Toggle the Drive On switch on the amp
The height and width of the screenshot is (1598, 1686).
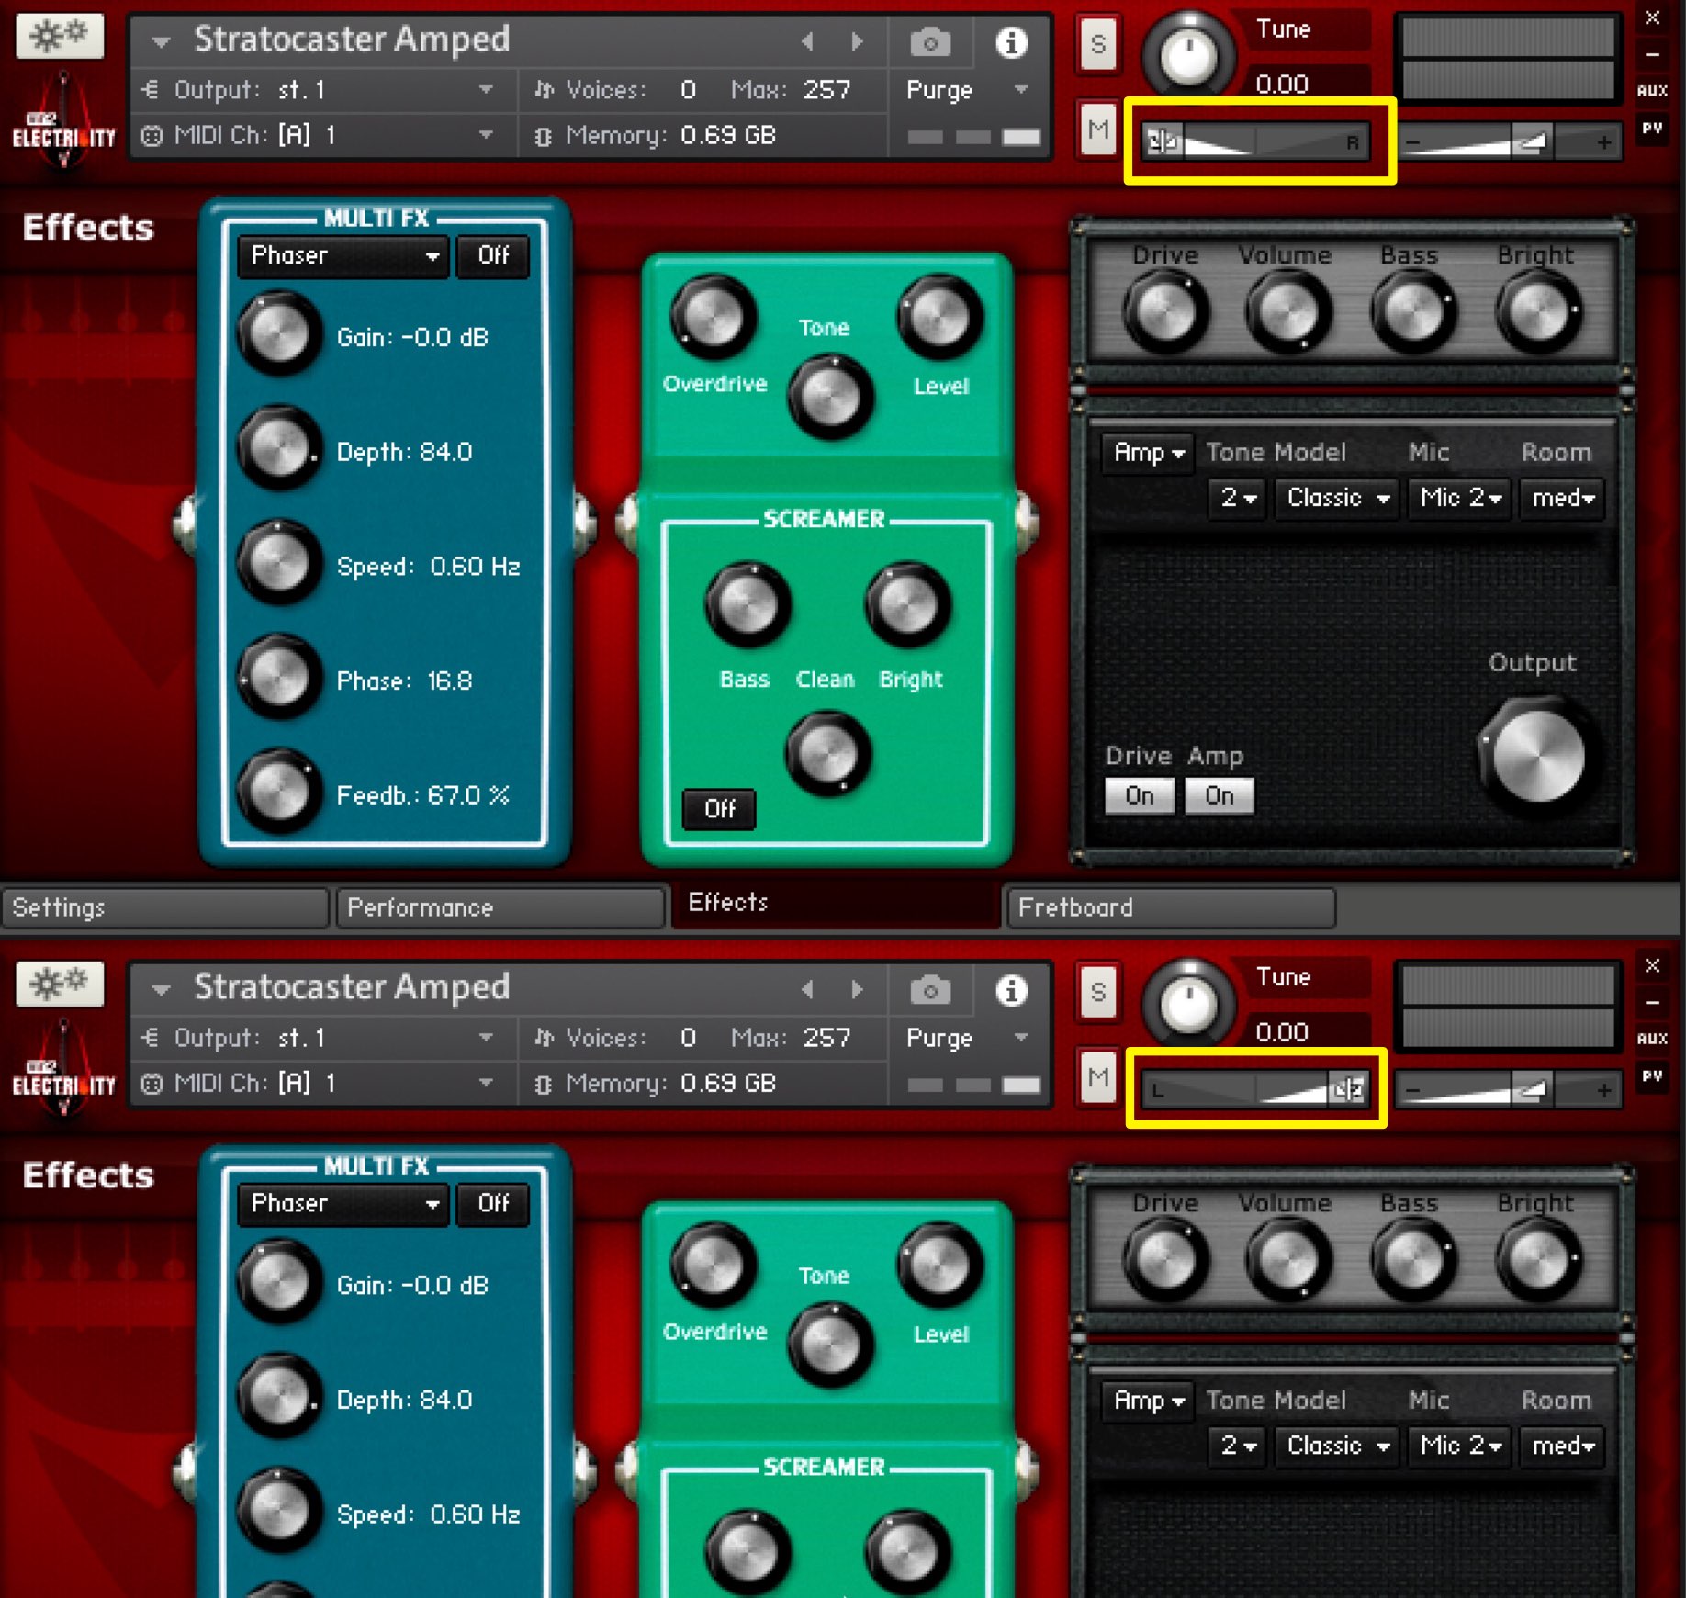(x=1140, y=795)
